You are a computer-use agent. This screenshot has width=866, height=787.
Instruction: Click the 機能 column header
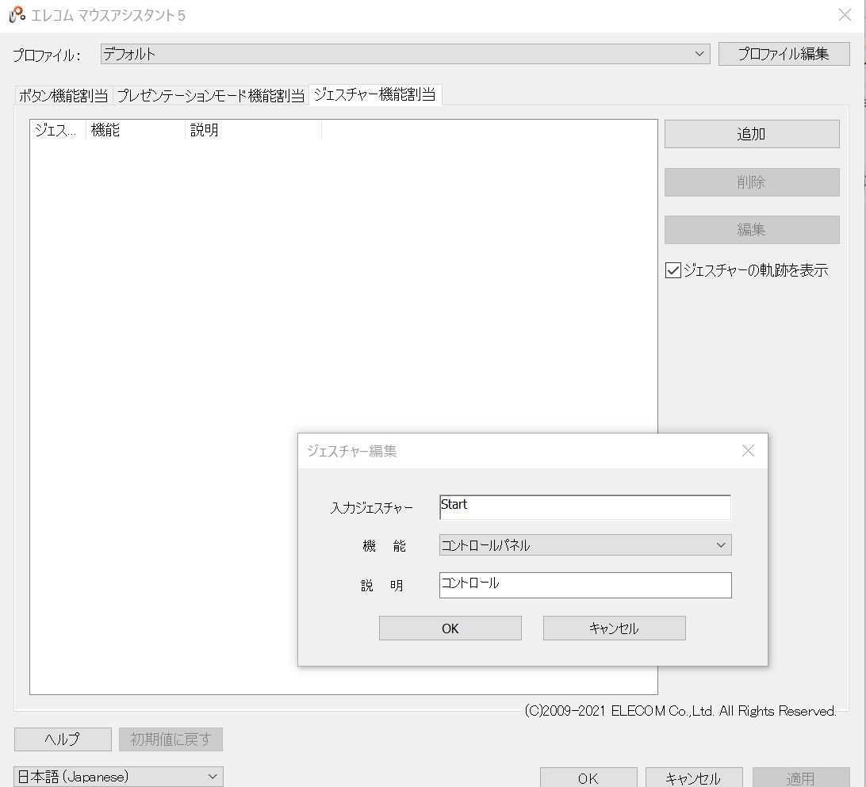tap(107, 129)
